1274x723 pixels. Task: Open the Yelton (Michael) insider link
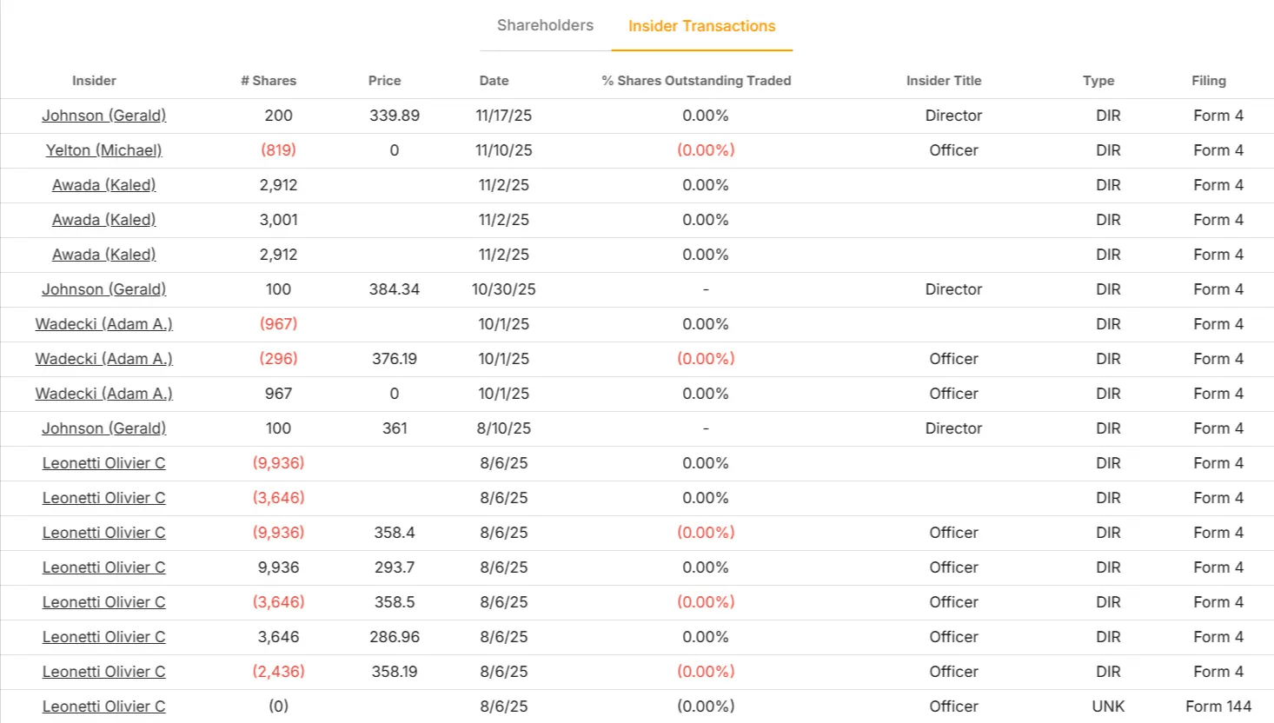(x=103, y=150)
